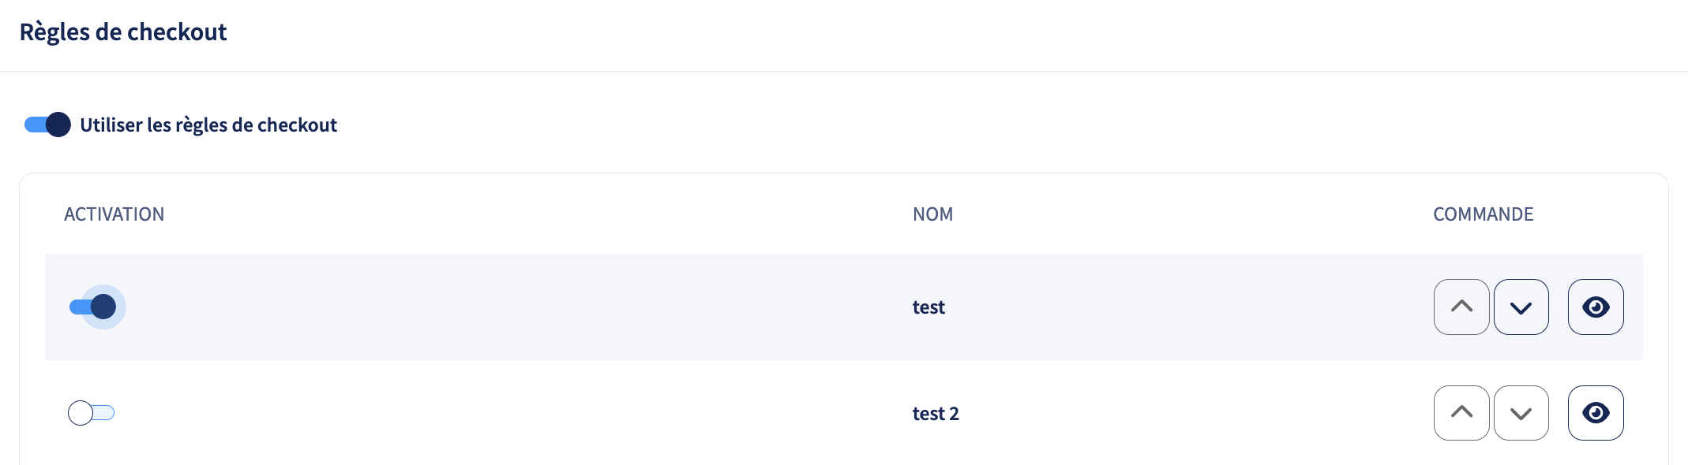1688x465 pixels.
Task: Click the white knob of the test 2 toggle
Action: pos(81,413)
